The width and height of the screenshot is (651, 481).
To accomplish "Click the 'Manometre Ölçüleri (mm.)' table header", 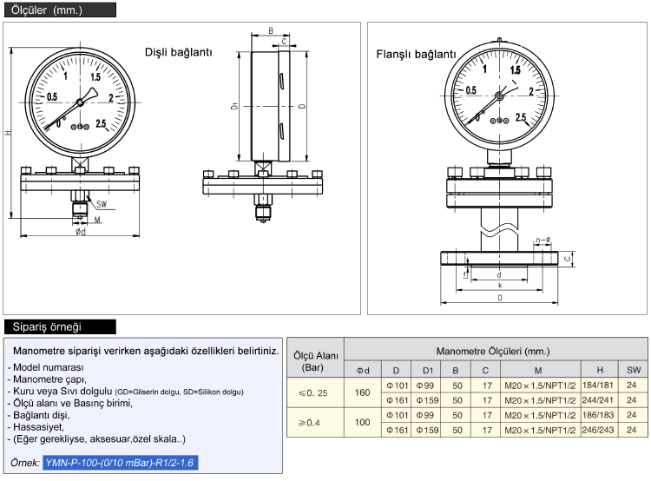I will click(x=493, y=351).
